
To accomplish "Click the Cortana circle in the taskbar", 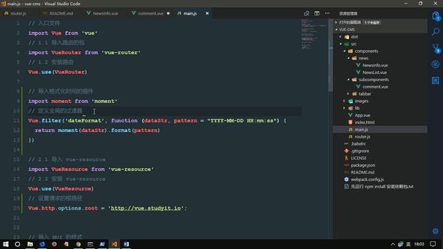I will point(17,244).
